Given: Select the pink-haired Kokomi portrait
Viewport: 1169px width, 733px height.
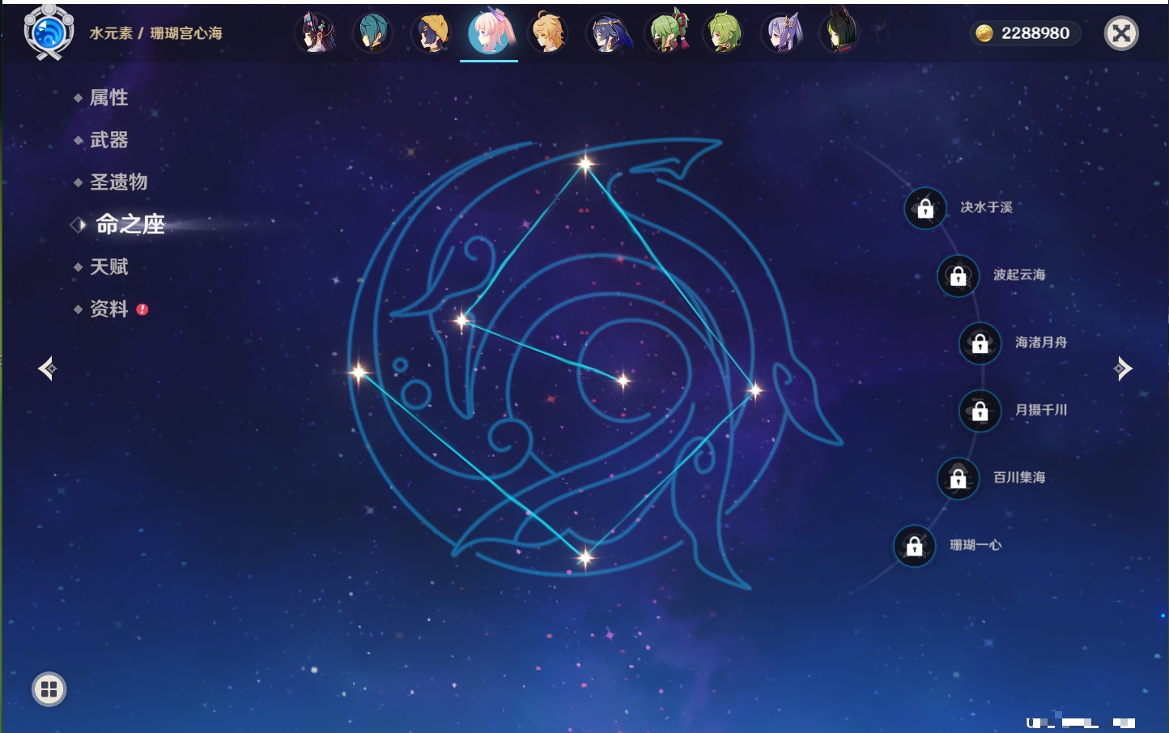Looking at the screenshot, I should pos(490,32).
